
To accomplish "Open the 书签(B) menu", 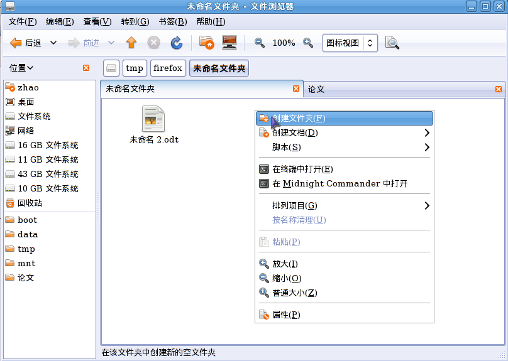I will coord(173,22).
